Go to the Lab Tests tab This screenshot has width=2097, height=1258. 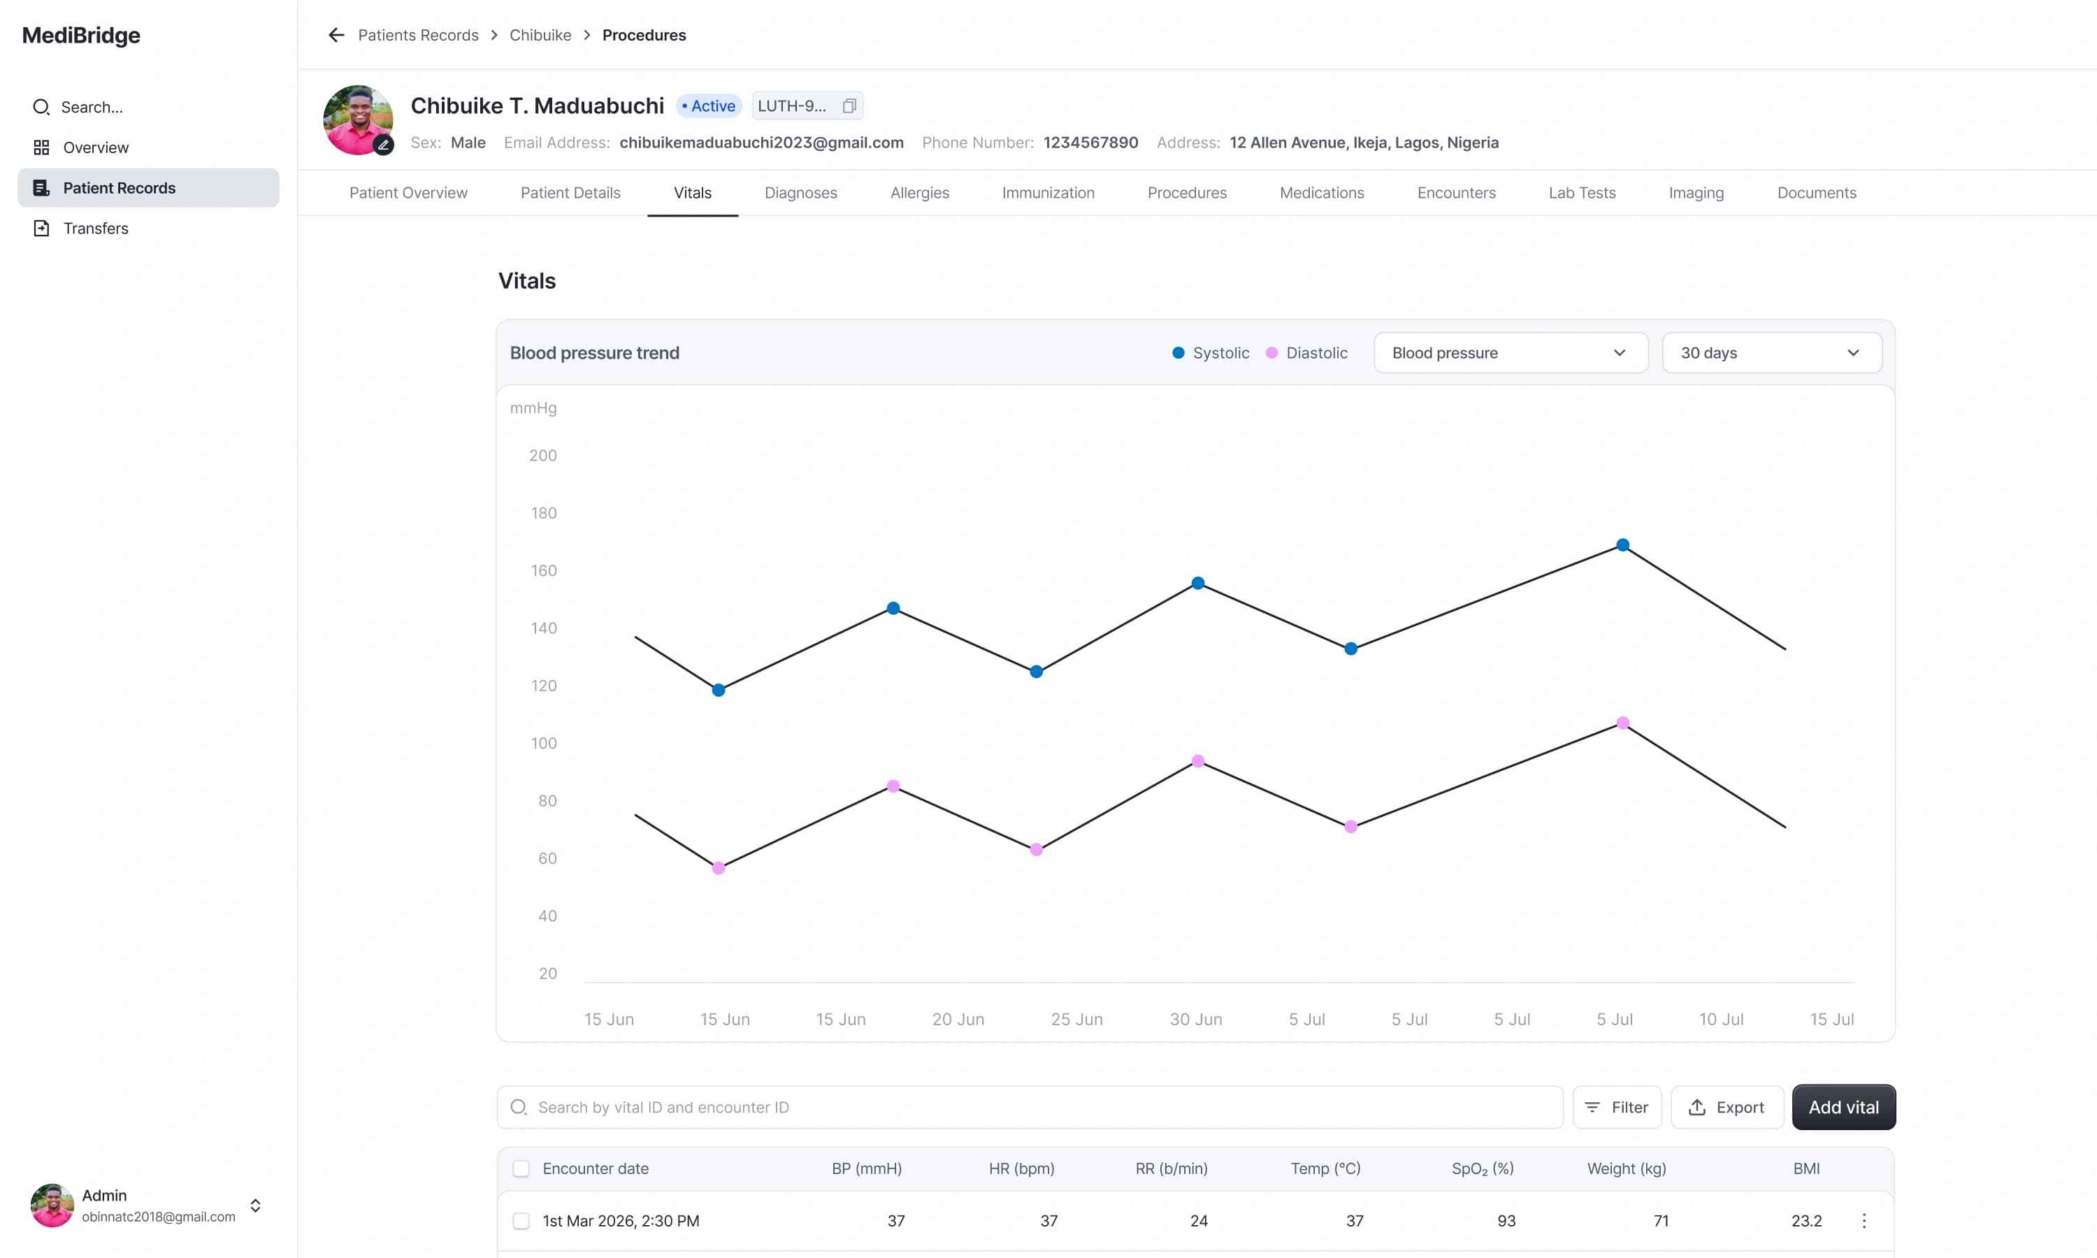(1582, 192)
